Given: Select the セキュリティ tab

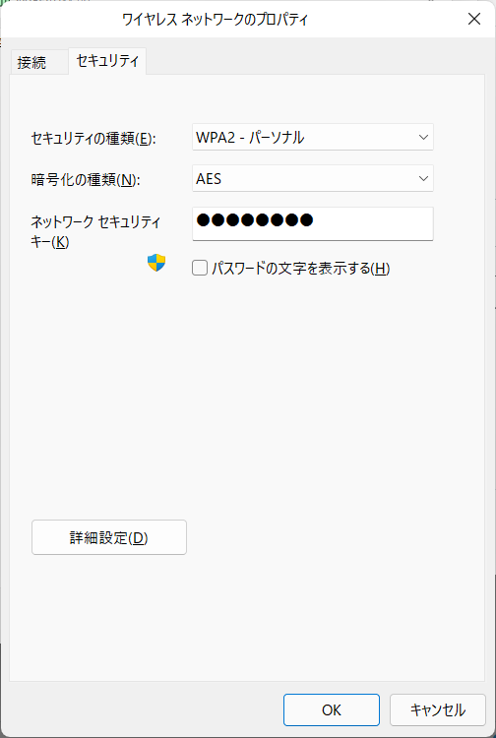Looking at the screenshot, I should coord(107,61).
